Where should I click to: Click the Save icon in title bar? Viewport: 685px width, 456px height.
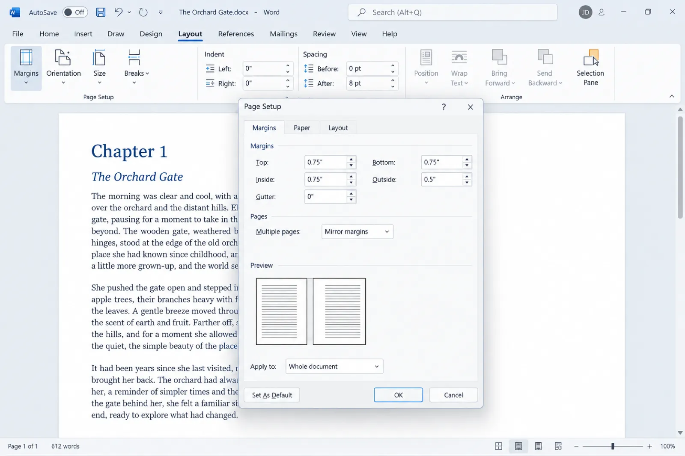tap(101, 12)
